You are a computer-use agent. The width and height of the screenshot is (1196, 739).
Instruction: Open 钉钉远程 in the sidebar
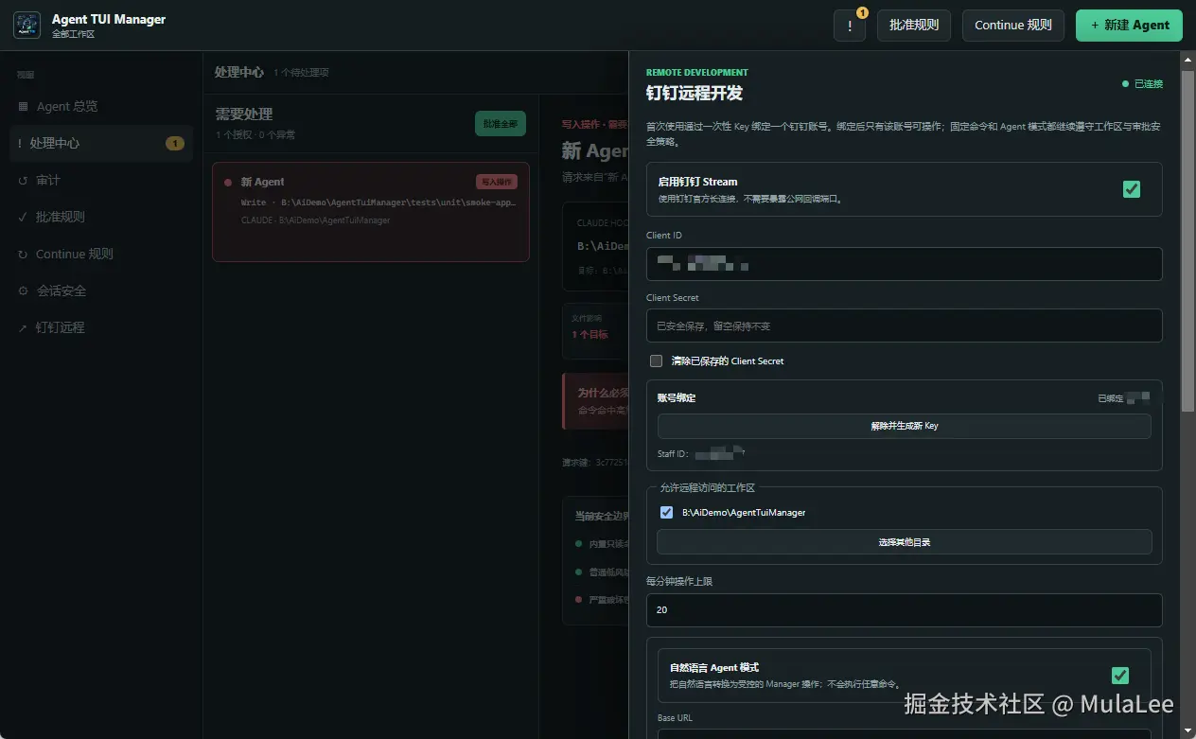coord(101,327)
